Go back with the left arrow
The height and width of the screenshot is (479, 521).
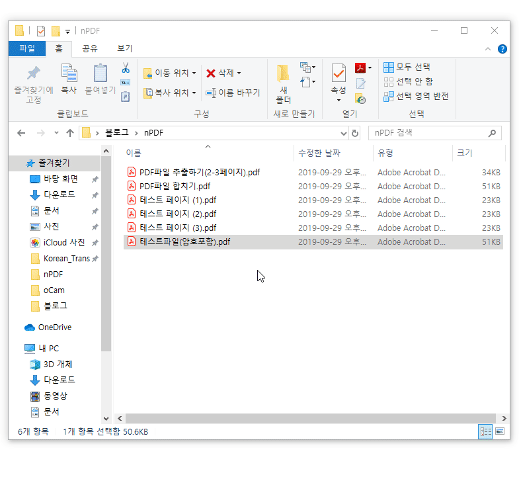(21, 133)
